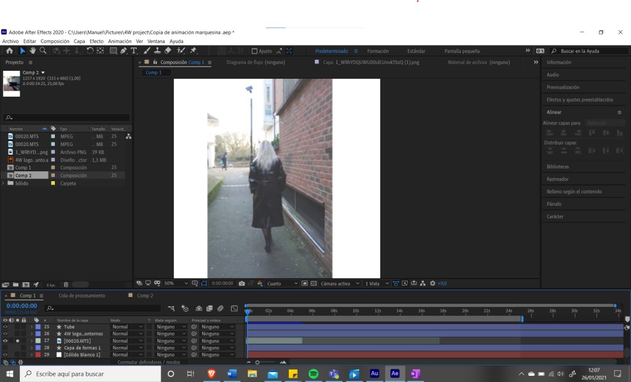
Task: Select the Formación workspace
Action: point(378,51)
